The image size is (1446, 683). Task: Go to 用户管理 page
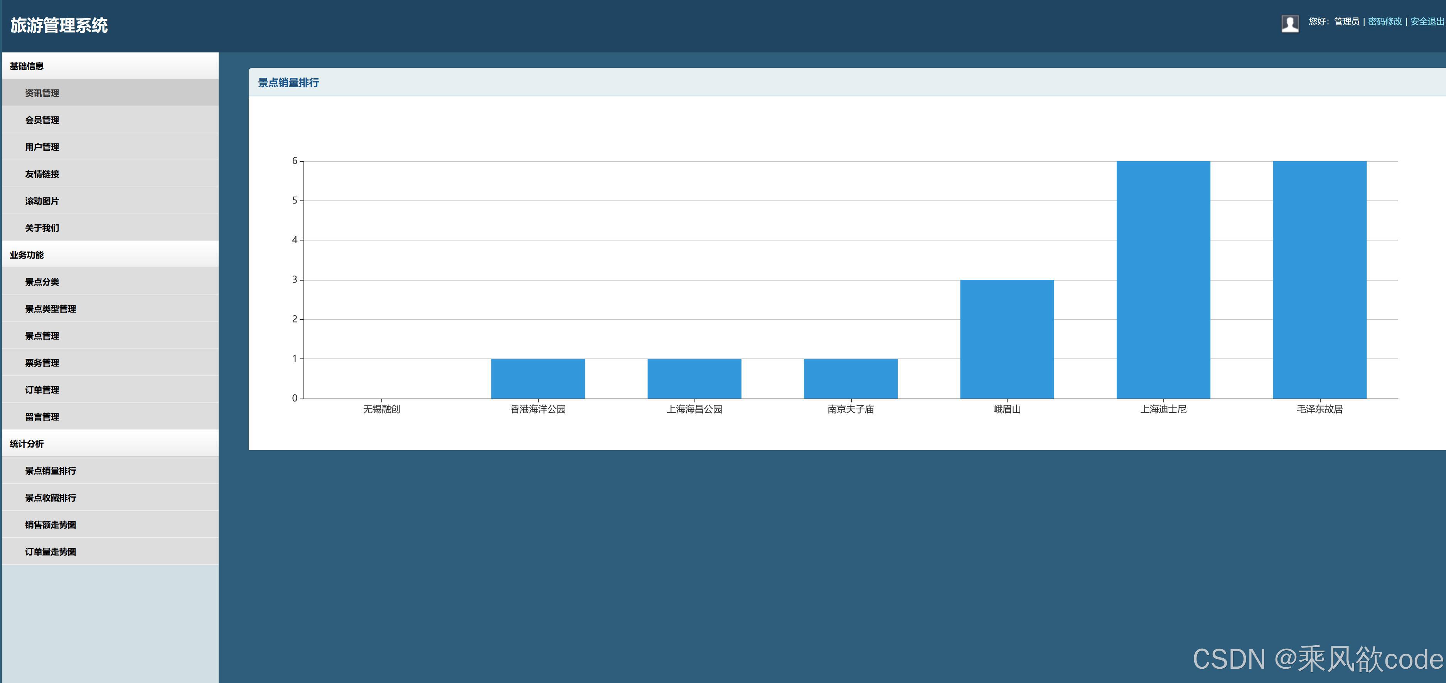coord(42,147)
